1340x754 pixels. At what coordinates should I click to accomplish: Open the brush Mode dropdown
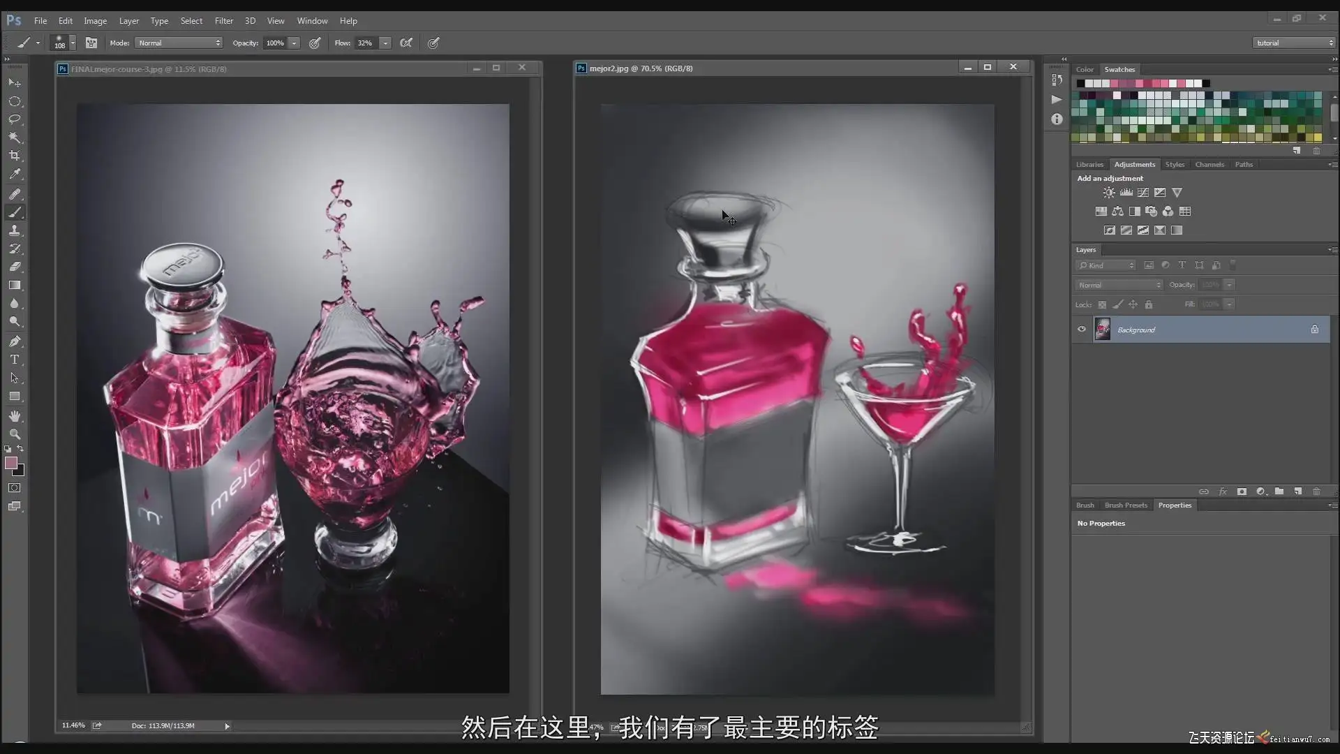pyautogui.click(x=179, y=43)
